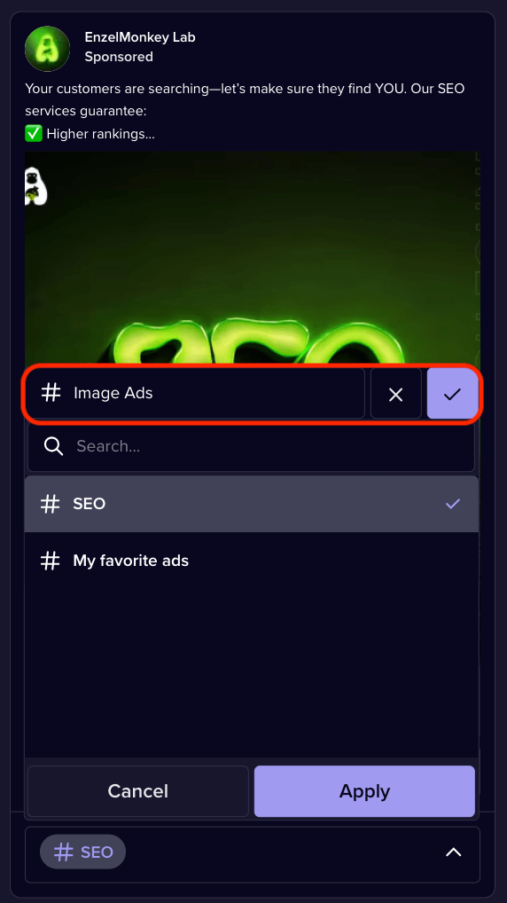Screen dimensions: 507x903
Task: Click the Higher rankings... text line
Action: click(x=90, y=134)
